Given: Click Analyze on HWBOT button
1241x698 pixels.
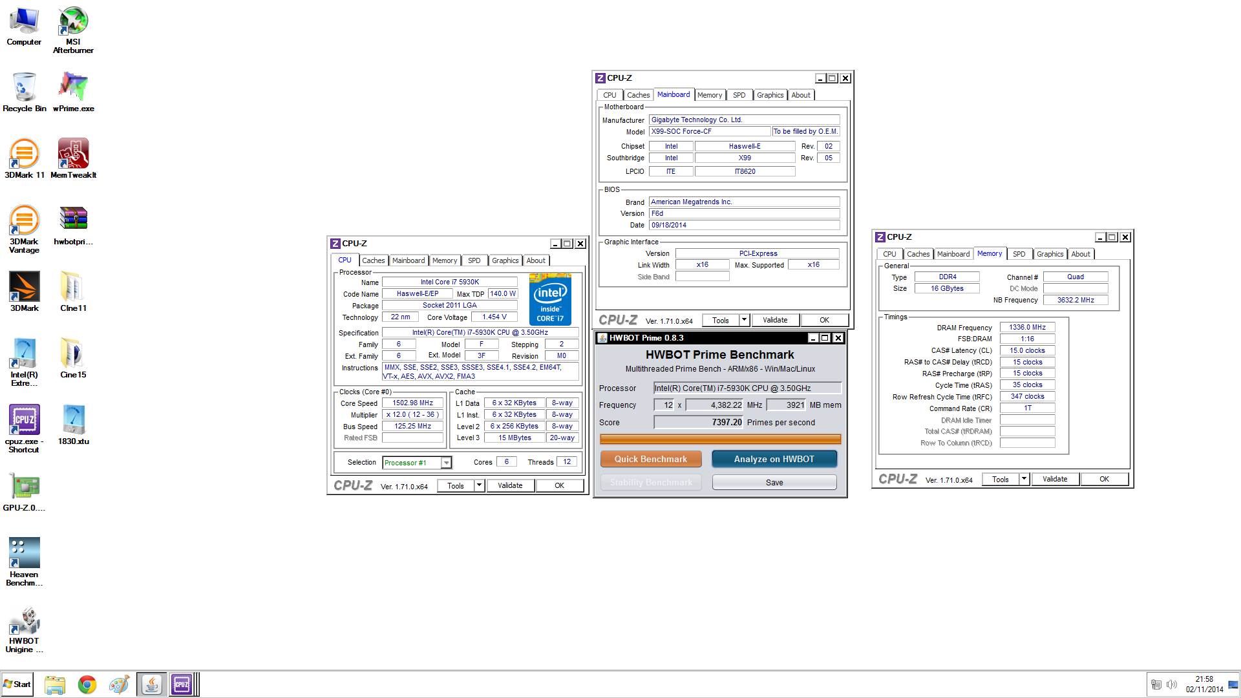Looking at the screenshot, I should tap(774, 459).
